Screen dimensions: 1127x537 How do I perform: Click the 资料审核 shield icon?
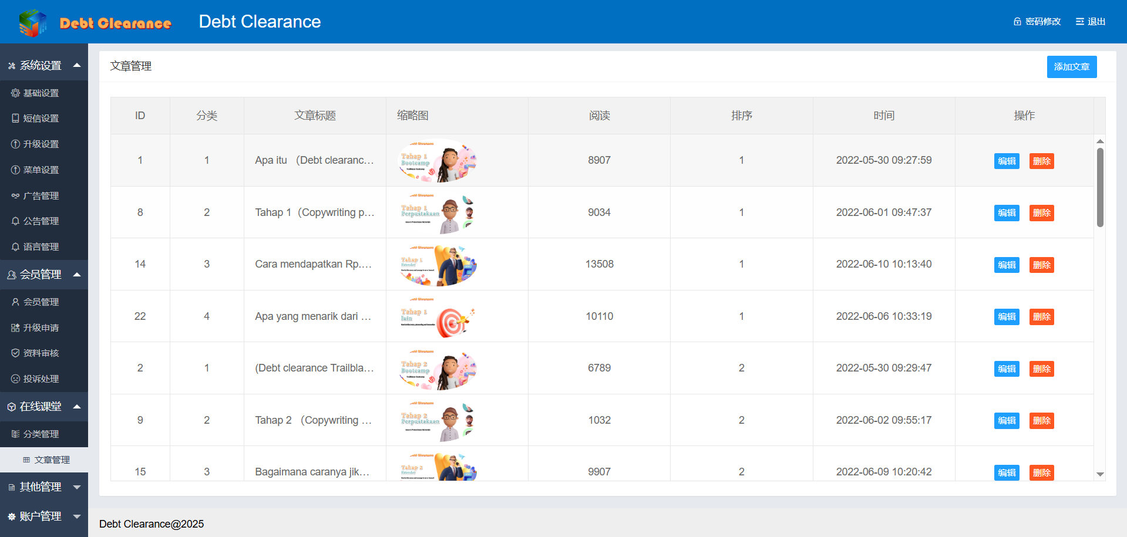15,353
